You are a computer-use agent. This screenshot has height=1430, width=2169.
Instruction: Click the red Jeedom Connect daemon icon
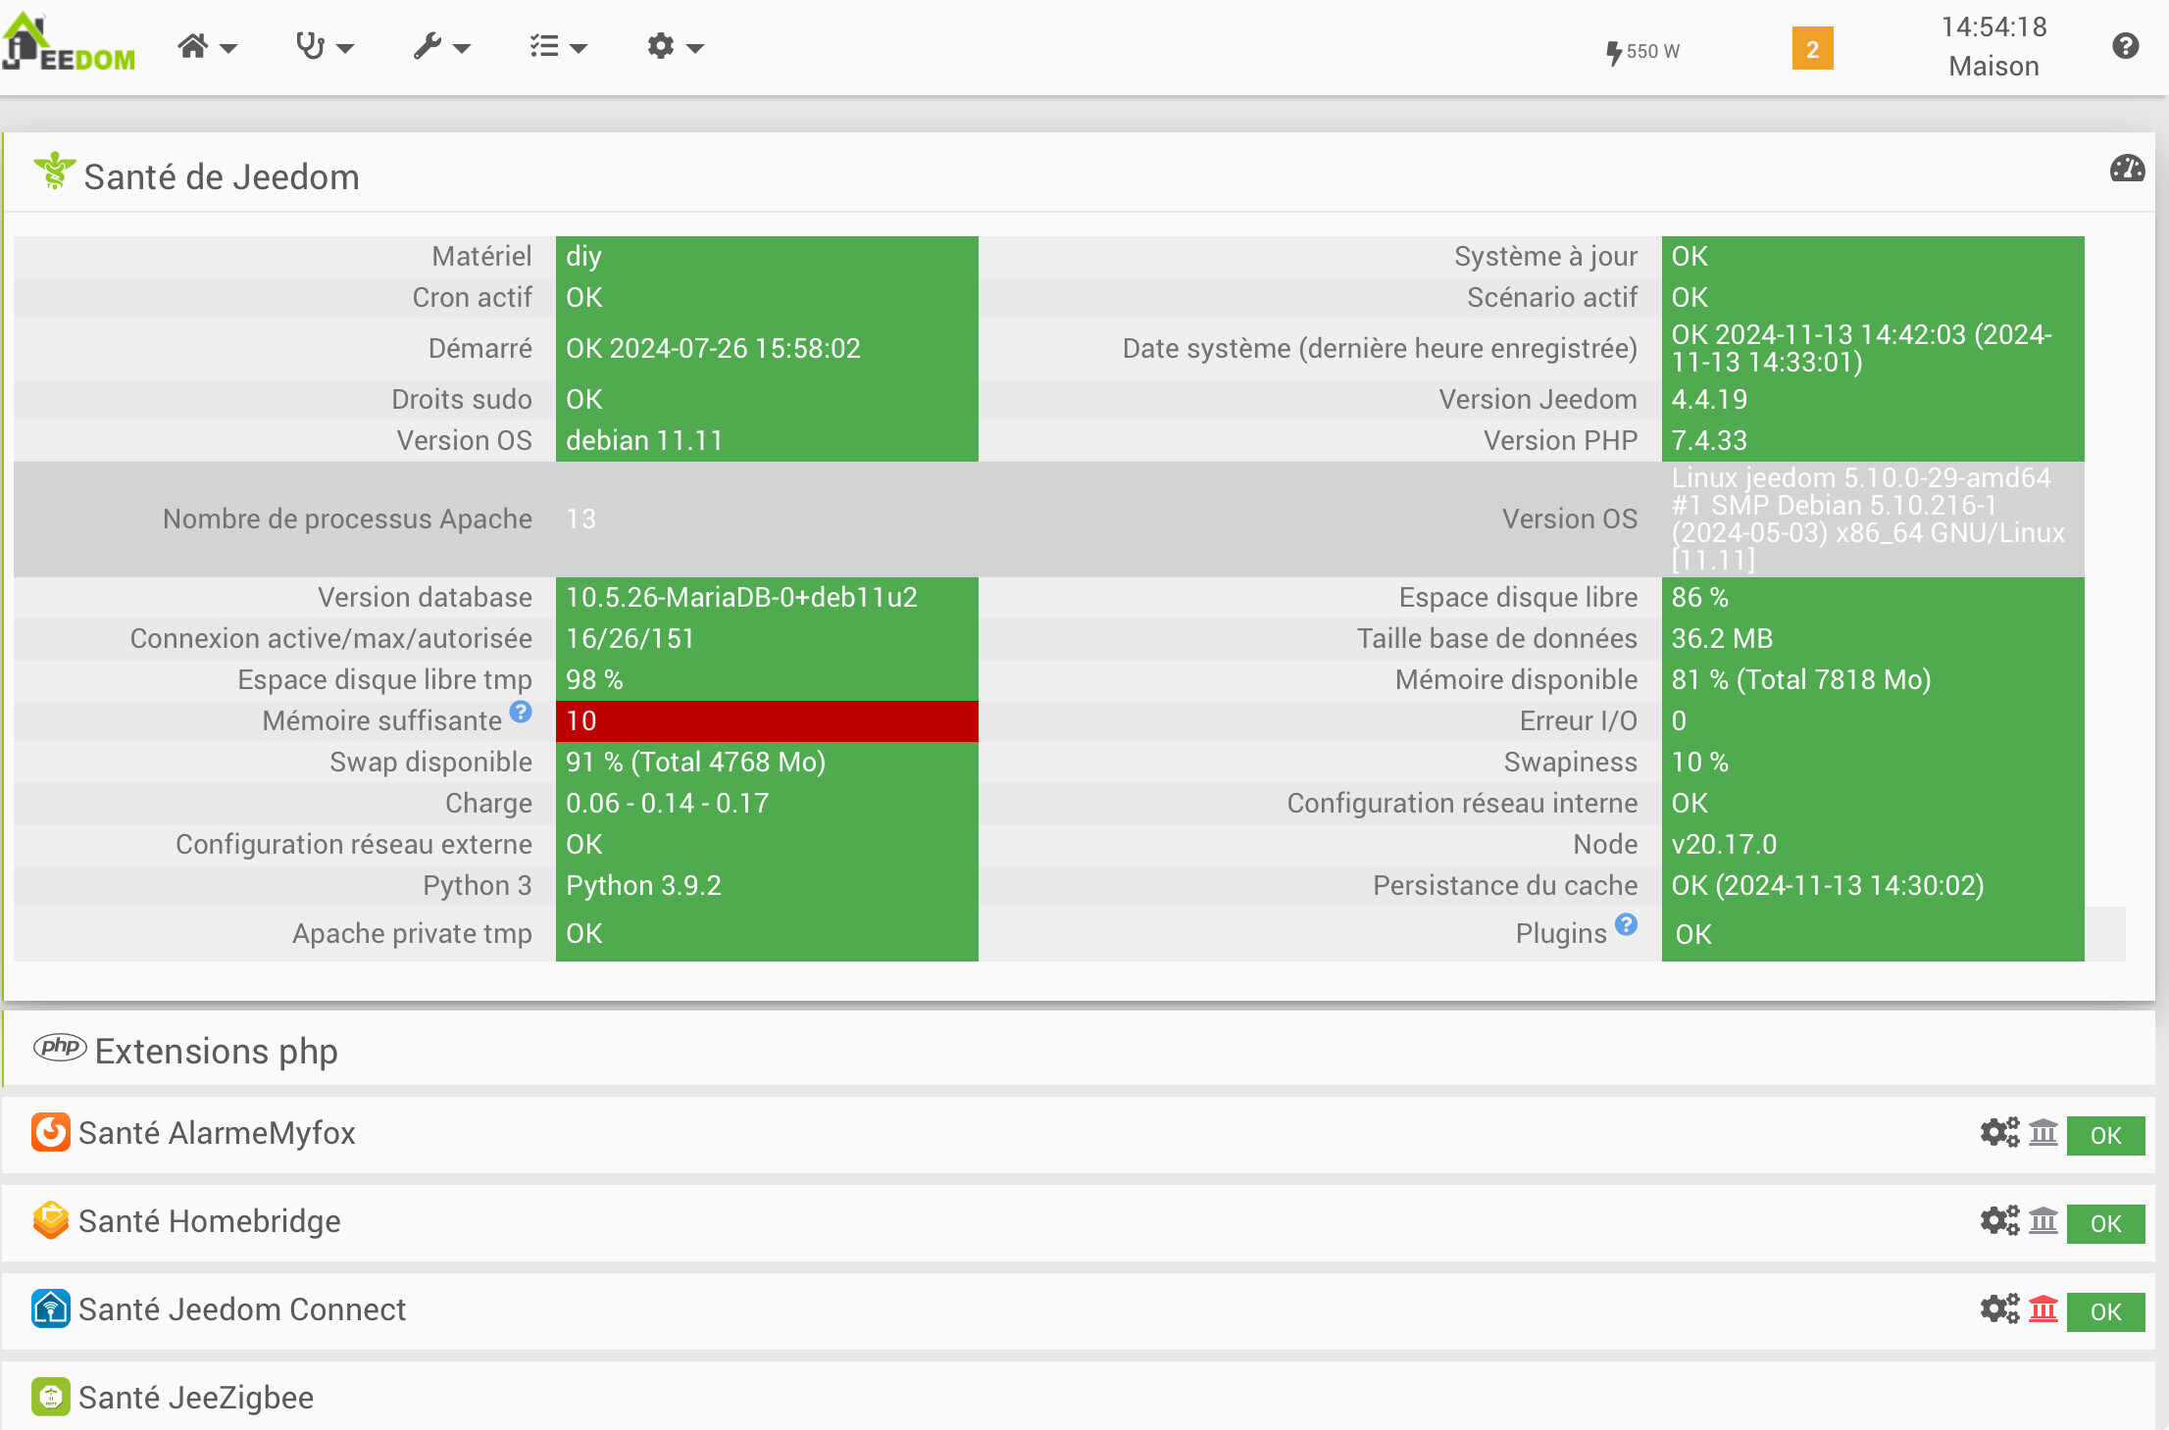coord(2043,1309)
